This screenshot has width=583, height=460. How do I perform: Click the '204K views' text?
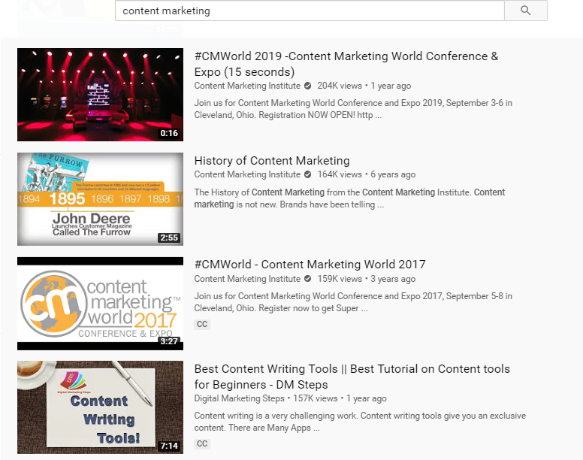(340, 86)
